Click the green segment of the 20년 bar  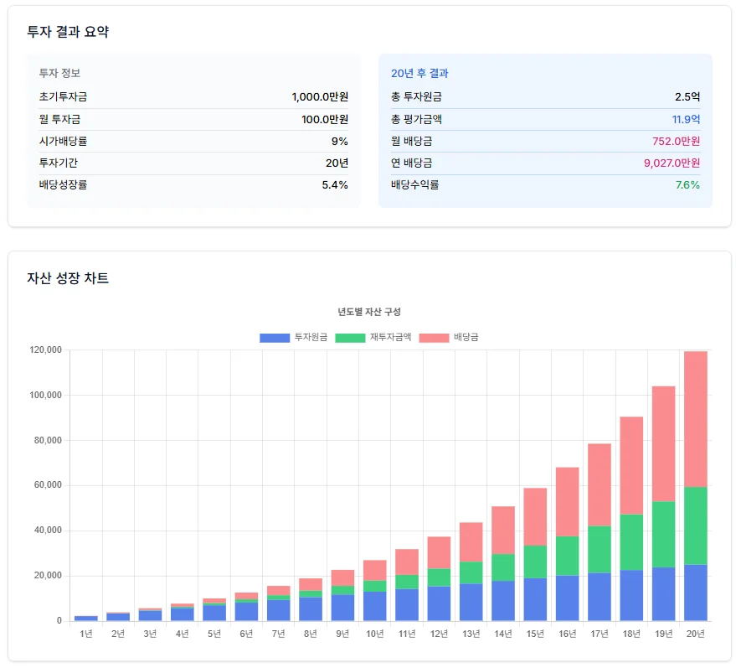695,526
